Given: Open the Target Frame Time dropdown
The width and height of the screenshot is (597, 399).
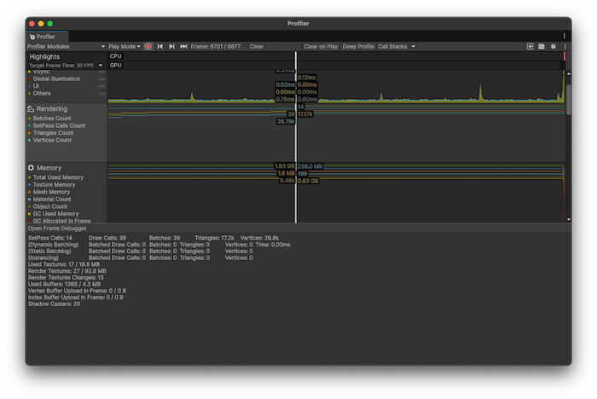Looking at the screenshot, I should click(66, 65).
